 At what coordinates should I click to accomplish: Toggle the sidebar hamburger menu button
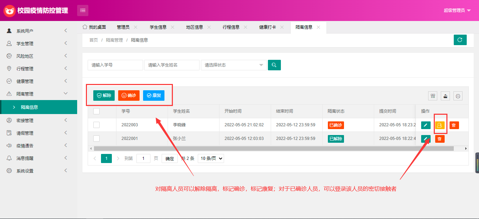point(83,10)
